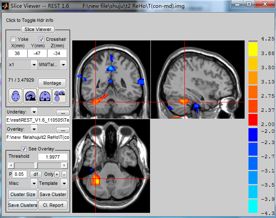The image size is (276, 218).
Task: Click the red colorbar swatch at 2.00
Action: (253, 120)
